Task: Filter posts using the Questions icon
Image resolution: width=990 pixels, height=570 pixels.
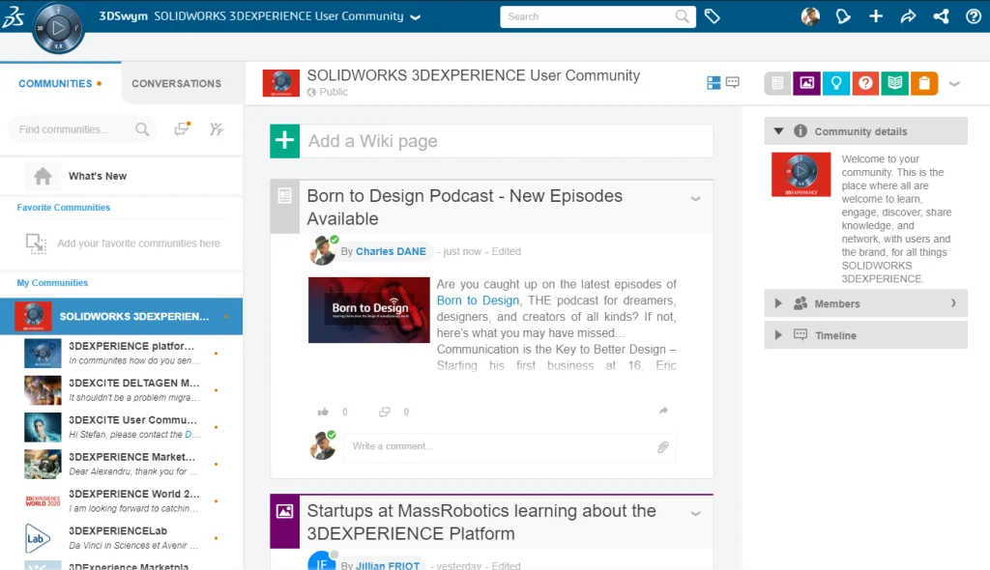Action: pos(865,83)
